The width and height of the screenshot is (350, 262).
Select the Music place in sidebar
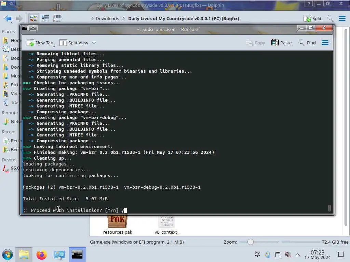[x=11, y=76]
